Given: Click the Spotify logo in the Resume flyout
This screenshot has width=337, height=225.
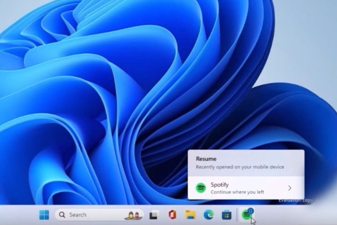Looking at the screenshot, I should coord(200,188).
